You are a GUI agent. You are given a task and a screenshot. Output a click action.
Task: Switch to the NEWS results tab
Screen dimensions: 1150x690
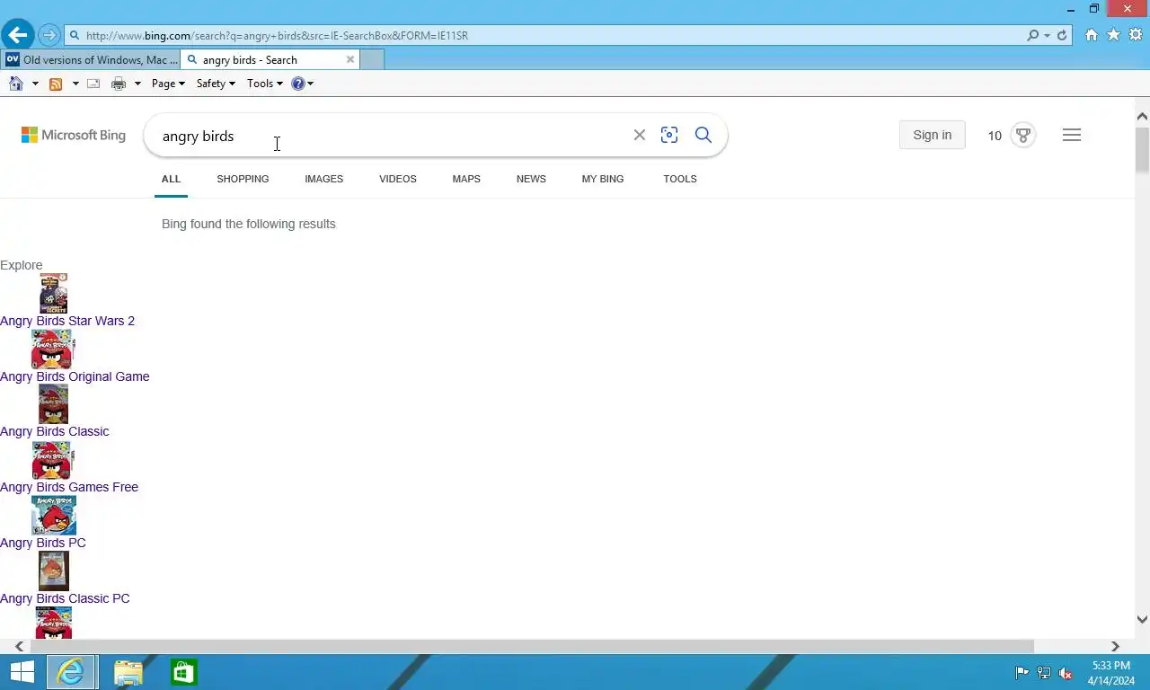click(531, 179)
